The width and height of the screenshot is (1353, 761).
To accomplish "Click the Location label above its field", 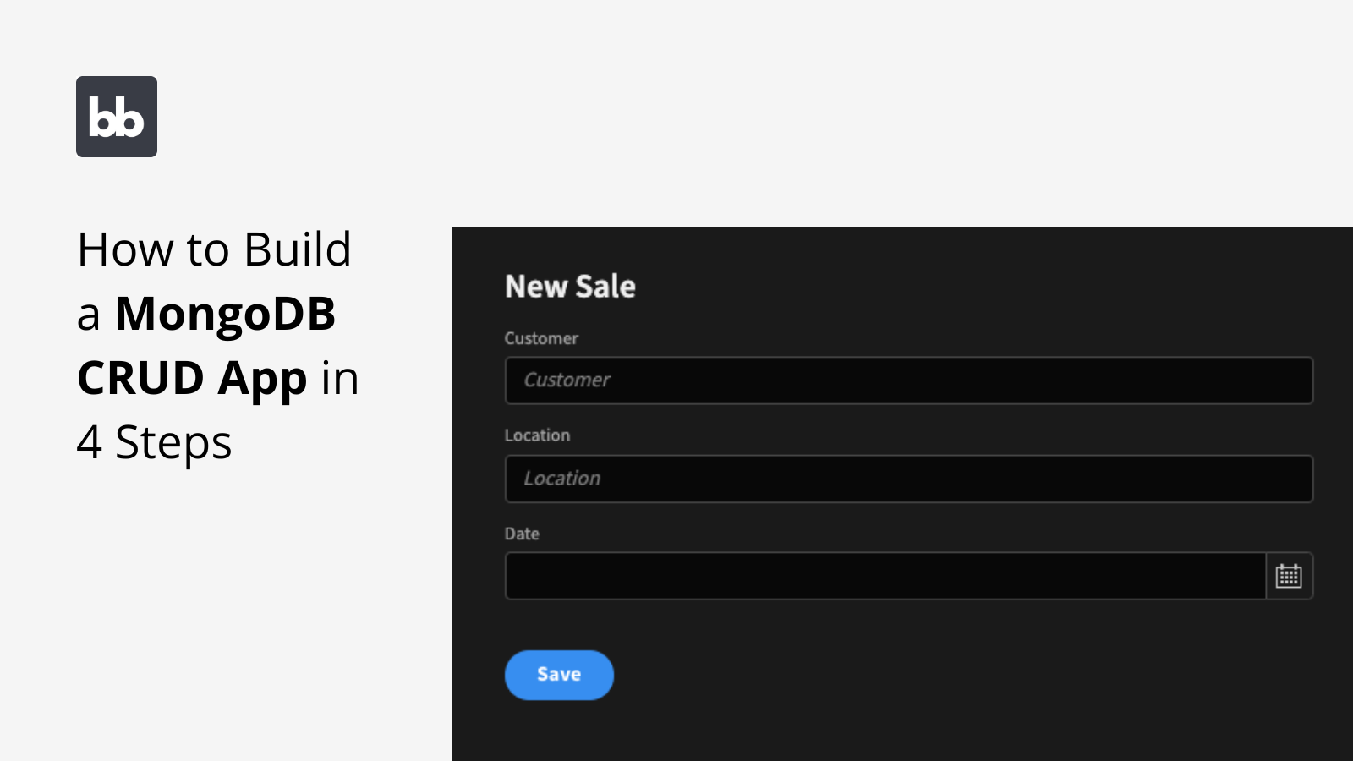I will 537,435.
